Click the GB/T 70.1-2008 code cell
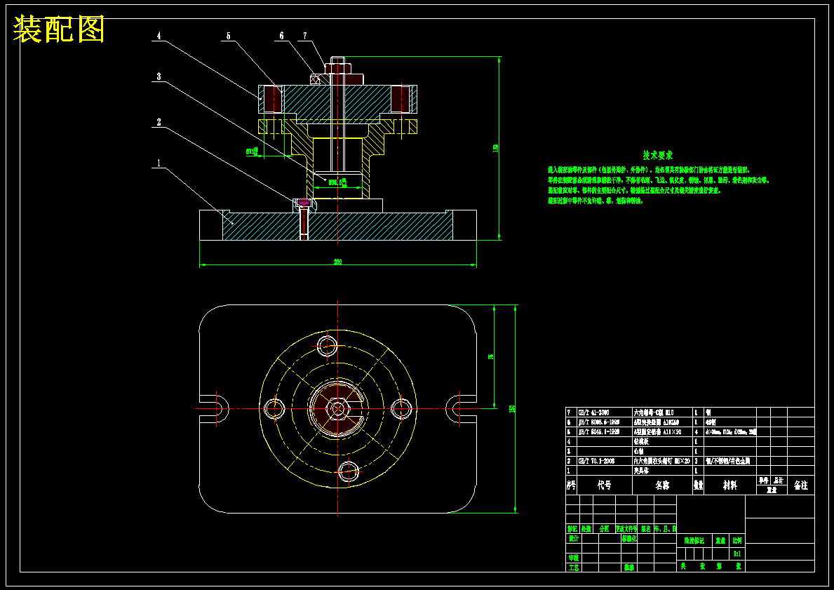834x590 pixels. click(604, 461)
